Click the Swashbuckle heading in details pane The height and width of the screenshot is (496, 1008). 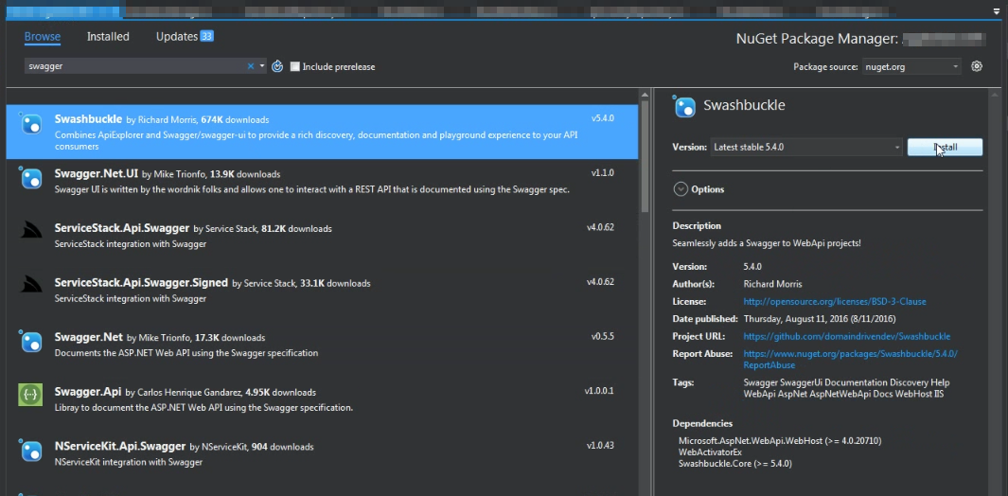pos(745,105)
